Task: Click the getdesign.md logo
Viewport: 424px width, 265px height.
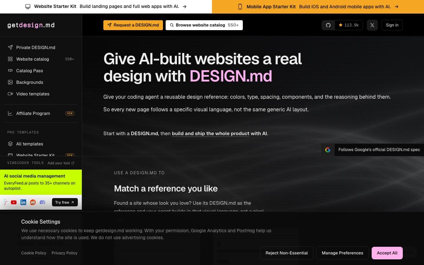Action: [x=31, y=25]
